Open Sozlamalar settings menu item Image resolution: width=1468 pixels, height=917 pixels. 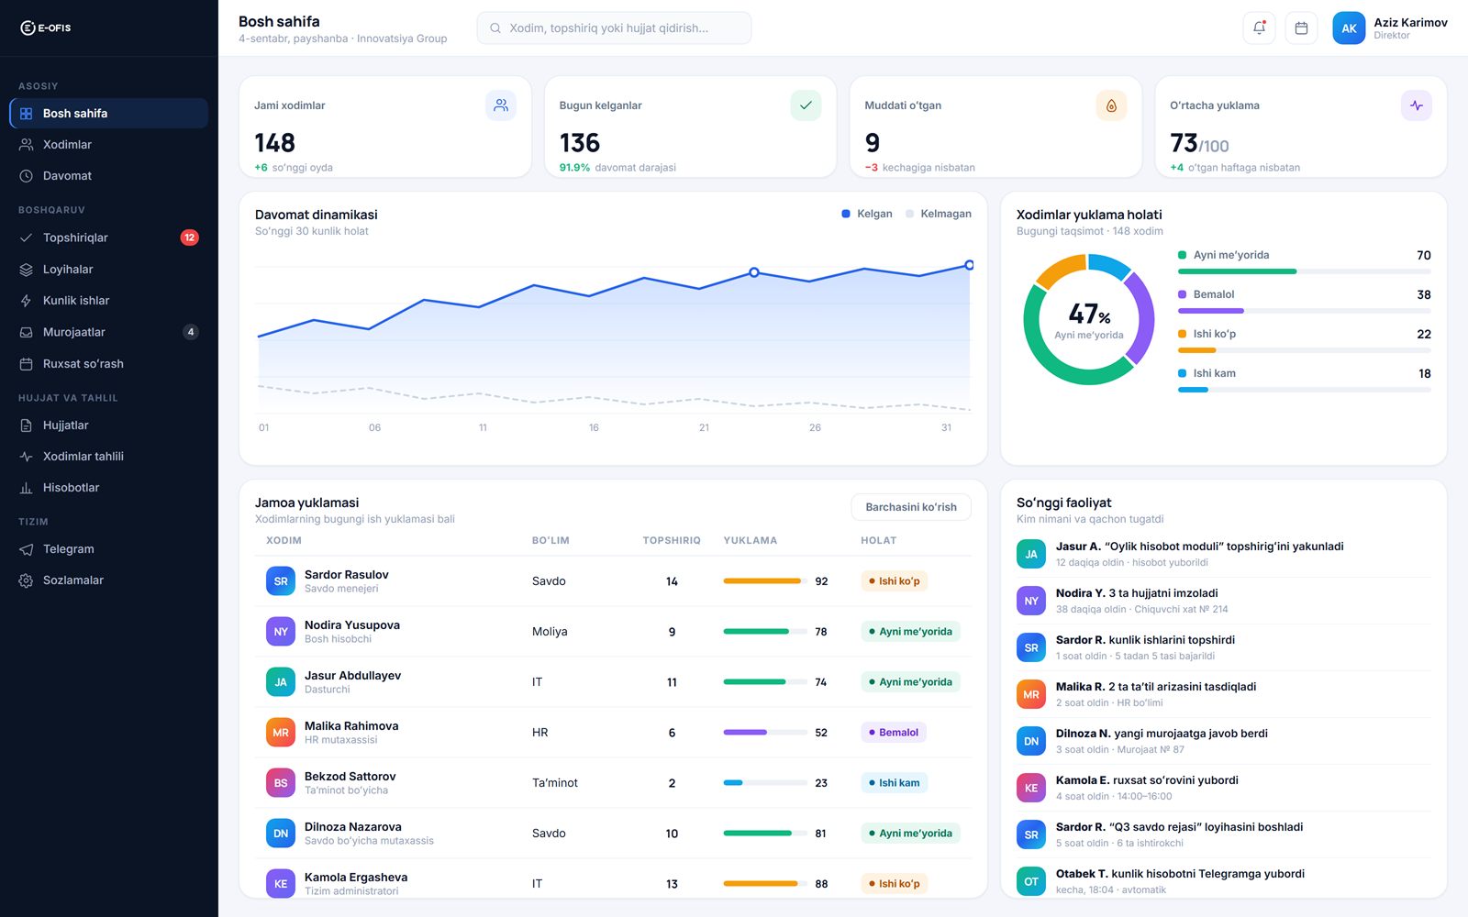[x=108, y=580]
